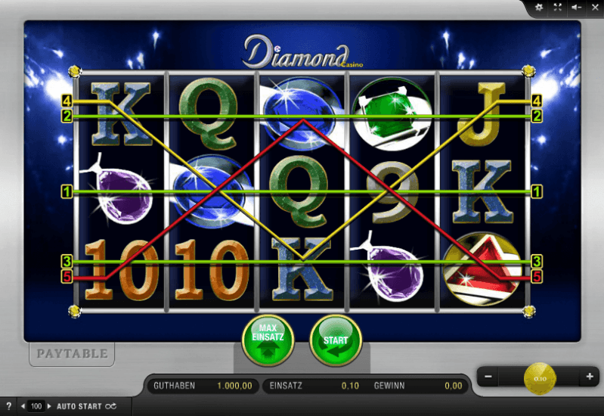604x416 pixels.
Task: Select payline 5 marker on right side
Action: tap(537, 276)
